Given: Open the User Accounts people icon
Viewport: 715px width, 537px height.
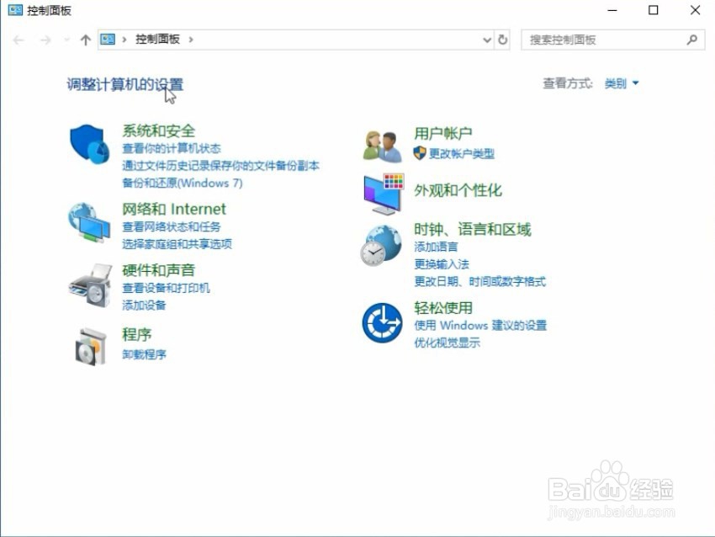Looking at the screenshot, I should [x=383, y=146].
